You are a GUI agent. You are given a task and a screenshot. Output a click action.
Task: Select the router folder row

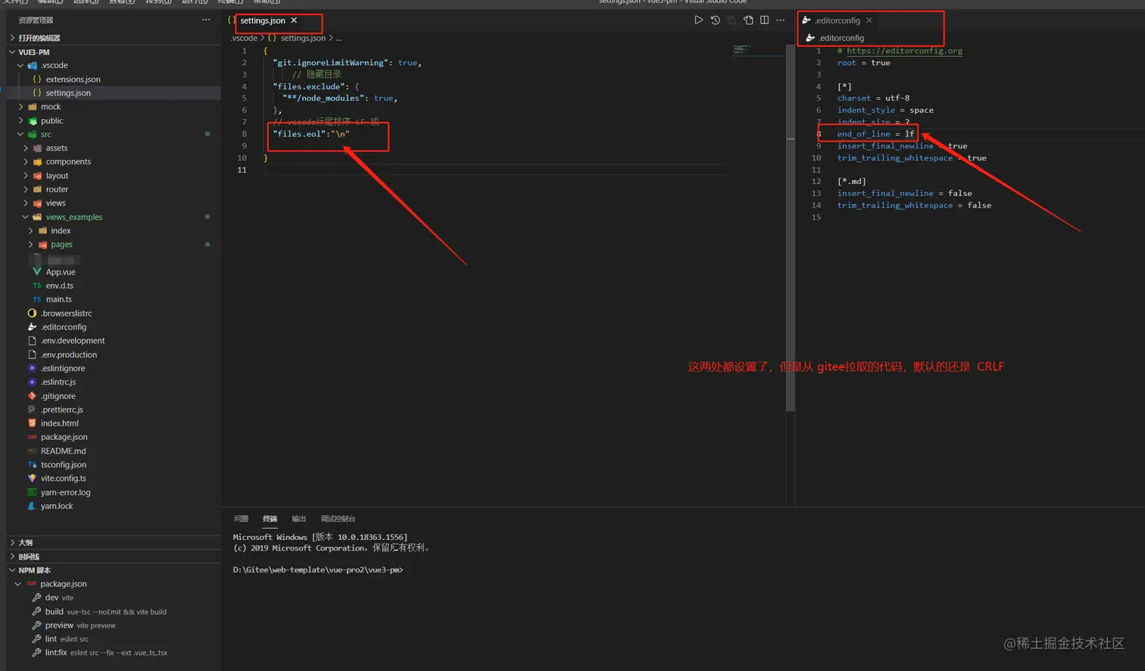coord(114,189)
